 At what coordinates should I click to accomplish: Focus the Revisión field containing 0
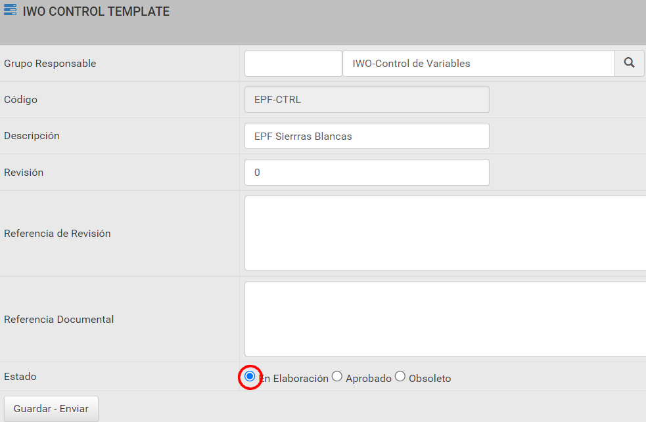(x=367, y=173)
